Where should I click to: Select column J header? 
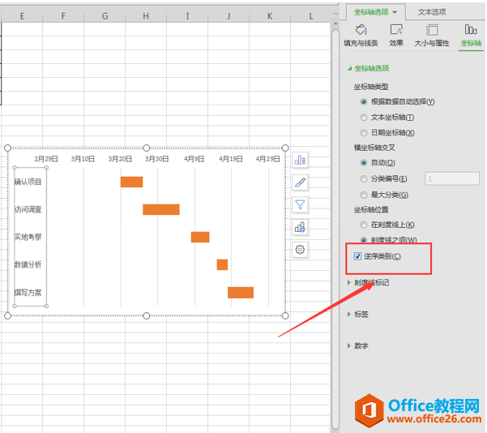229,16
